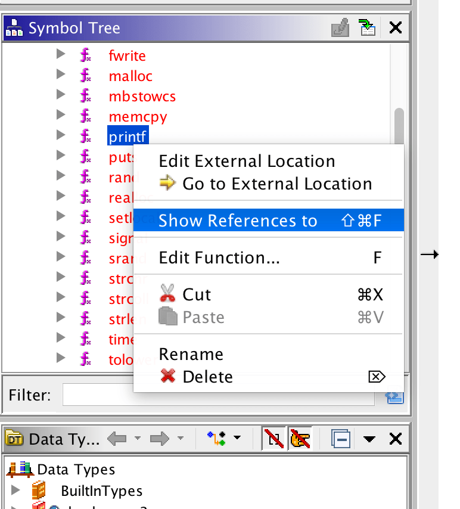The width and height of the screenshot is (460, 509).
Task: Expand the fwrite function node
Action: click(x=60, y=55)
